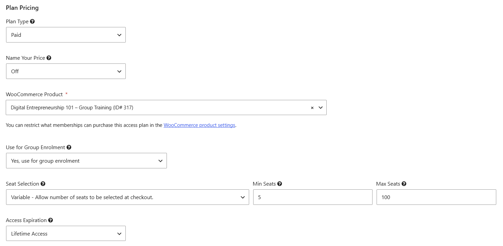
Task: Click the Plan Pricing heading
Action: click(22, 8)
